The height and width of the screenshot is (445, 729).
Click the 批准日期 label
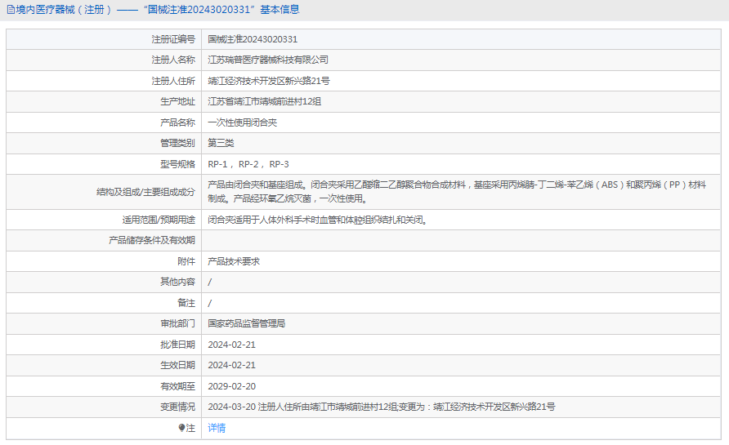pyautogui.click(x=177, y=345)
